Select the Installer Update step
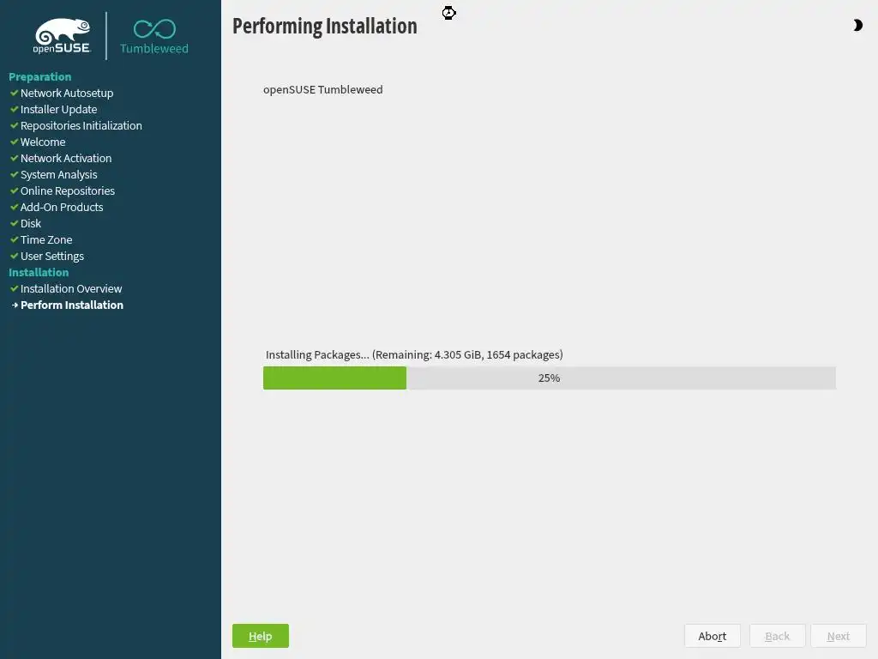Image resolution: width=878 pixels, height=659 pixels. coord(59,109)
